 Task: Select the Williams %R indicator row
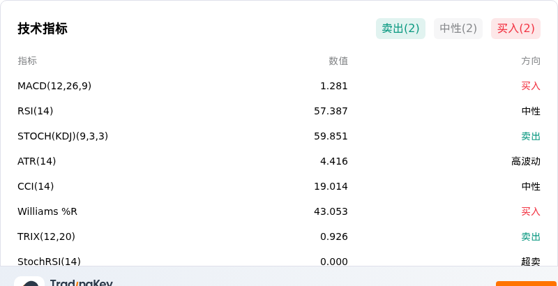point(279,211)
